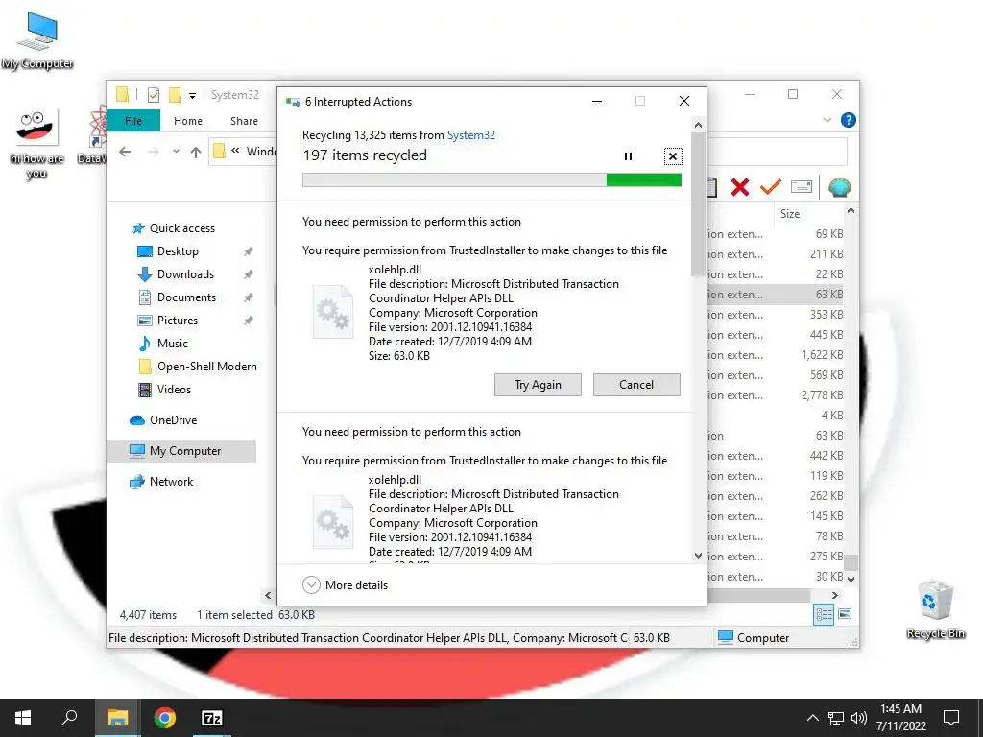Expand More details in the dialog

point(346,584)
